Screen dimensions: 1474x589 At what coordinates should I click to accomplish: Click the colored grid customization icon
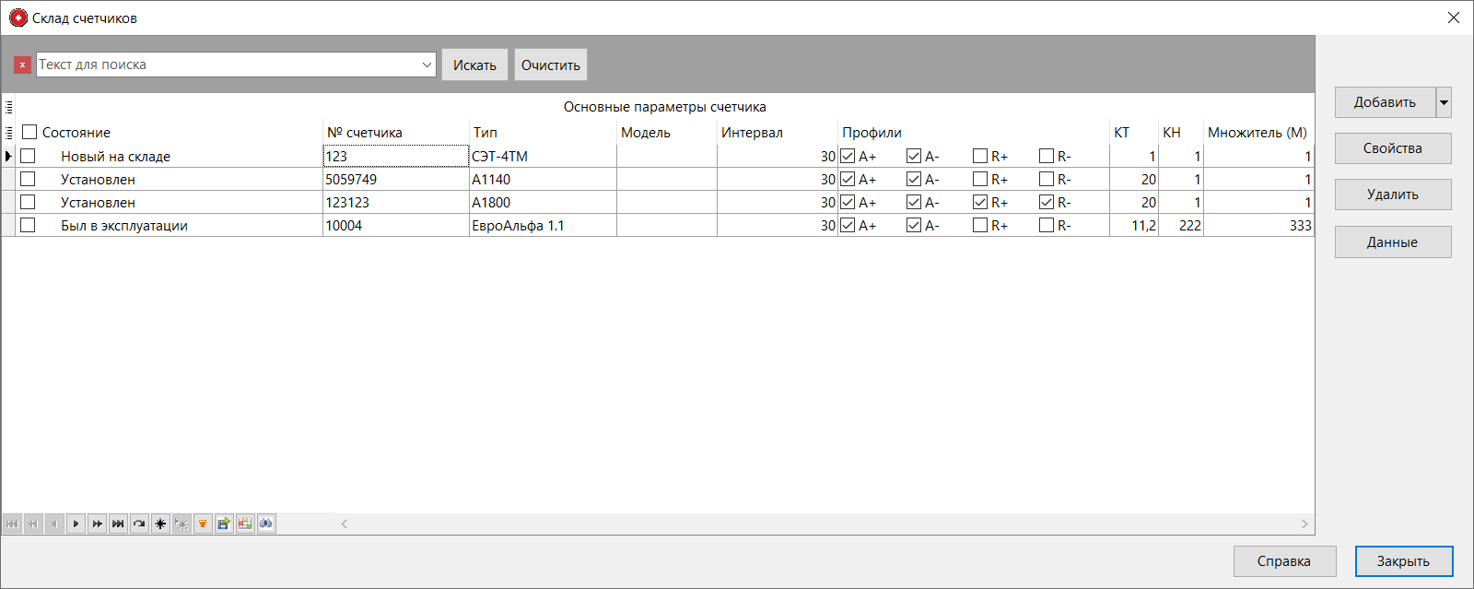[245, 524]
